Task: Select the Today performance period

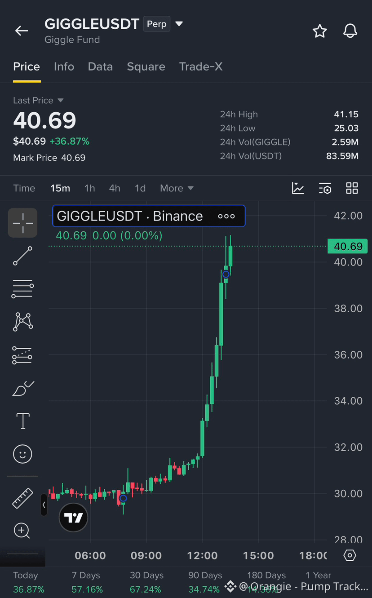Action: coord(28,582)
